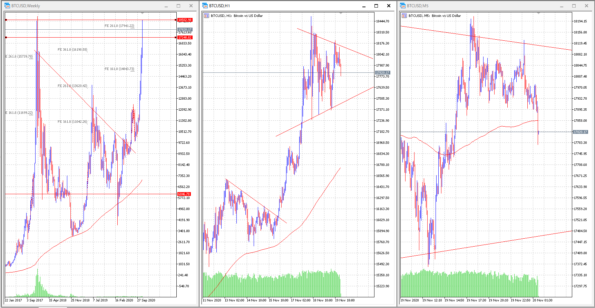Select the 17240.82 red price label
Screen dimensions: 595x308
185,38
